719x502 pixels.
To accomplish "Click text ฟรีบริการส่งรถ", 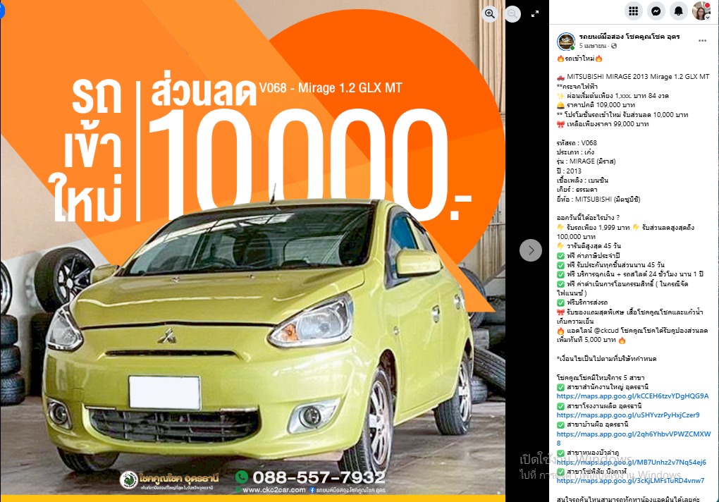I will pos(587,302).
